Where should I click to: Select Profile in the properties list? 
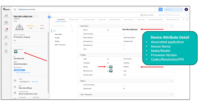[x=57, y=38]
